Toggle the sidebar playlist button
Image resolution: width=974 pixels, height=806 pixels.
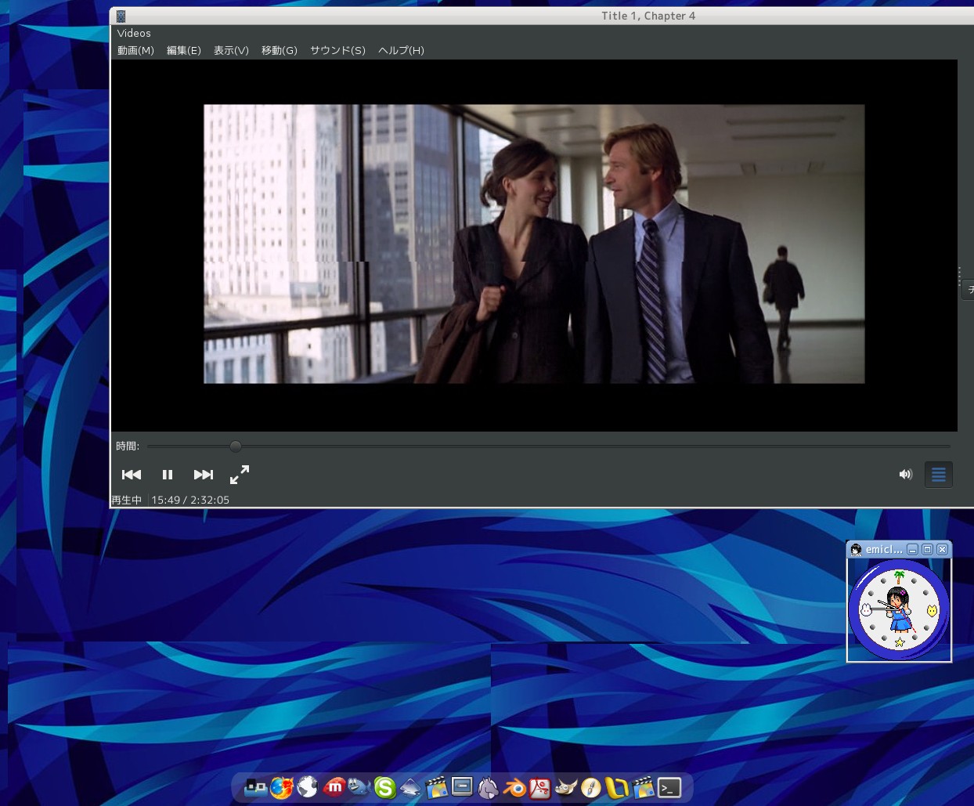coord(938,475)
